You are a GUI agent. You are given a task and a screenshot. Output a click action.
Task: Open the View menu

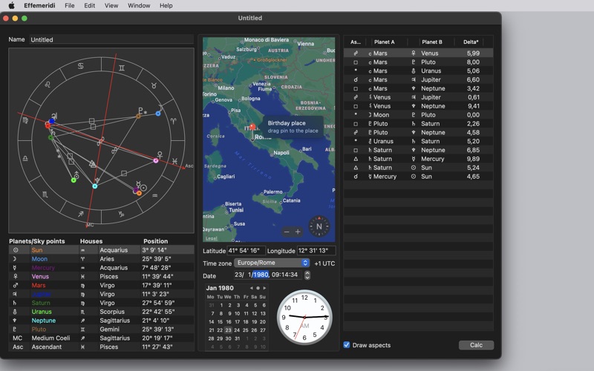[x=111, y=5]
